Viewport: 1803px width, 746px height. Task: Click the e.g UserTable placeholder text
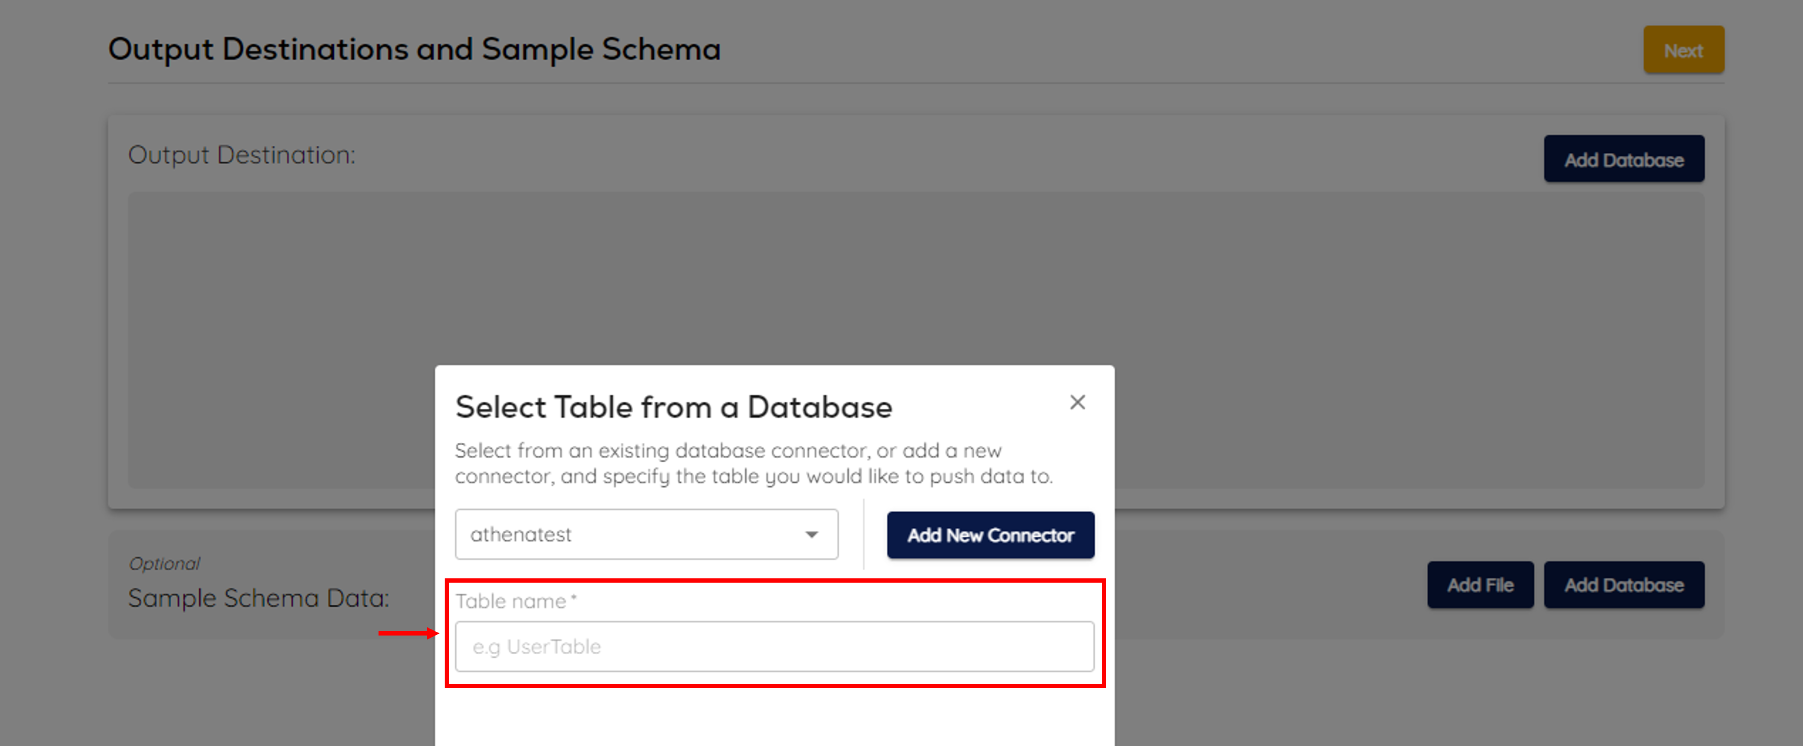[x=537, y=647]
